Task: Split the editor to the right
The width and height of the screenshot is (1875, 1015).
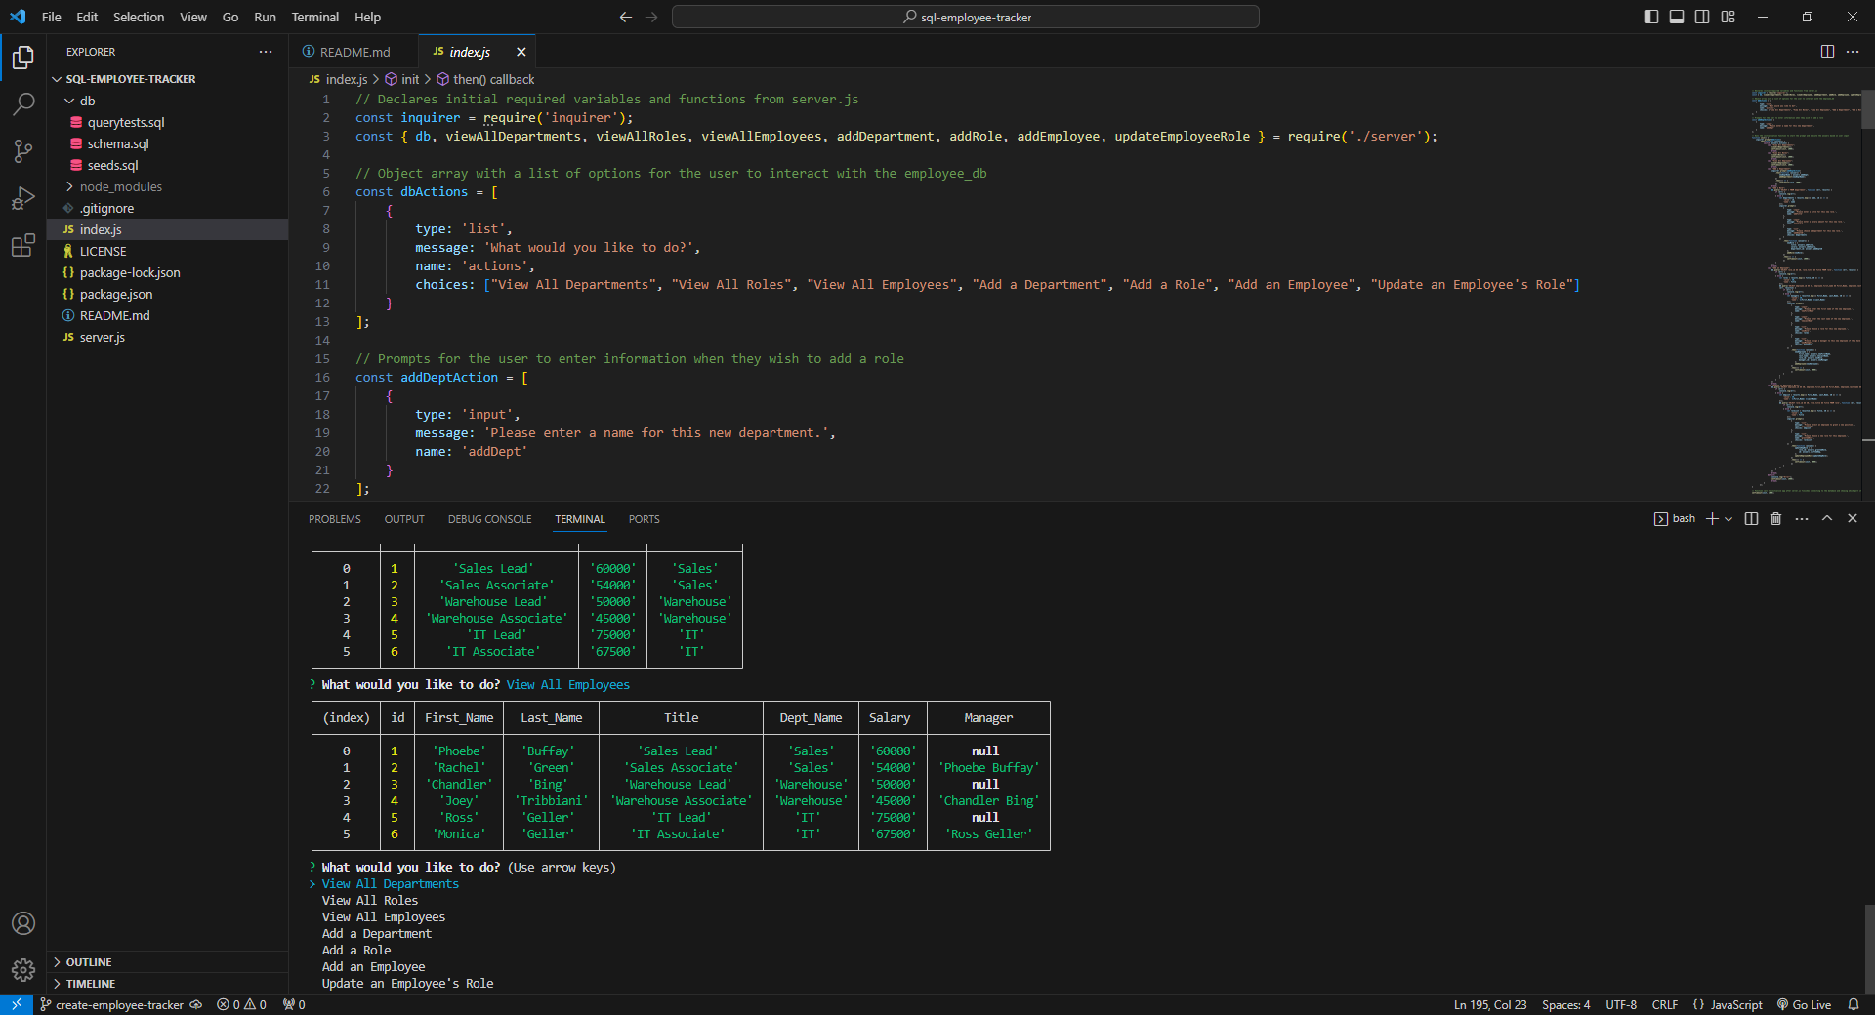Action: 1827,52
